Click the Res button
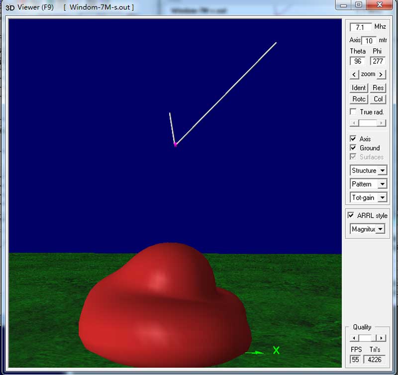Viewport: 398px width, 375px height. [378, 88]
